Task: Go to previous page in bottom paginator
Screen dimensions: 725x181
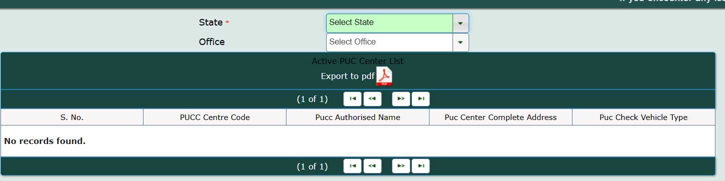Action: [x=372, y=166]
